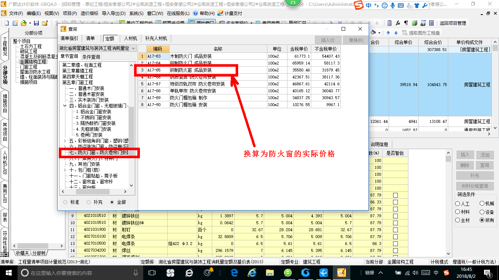Click 计量支付 icon in menu bar
This screenshot has width=499, height=280.
pos(230,13)
